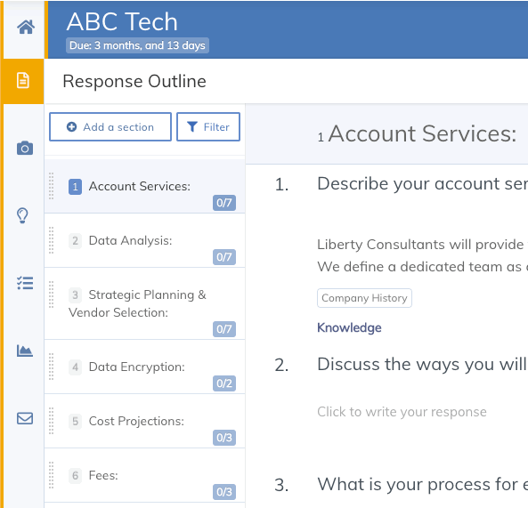528x508 pixels.
Task: Click to write your response field
Action: pos(402,412)
